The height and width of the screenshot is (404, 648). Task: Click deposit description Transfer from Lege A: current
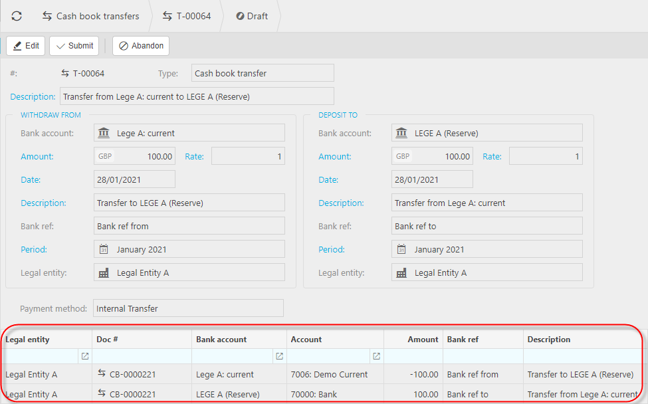(x=486, y=203)
